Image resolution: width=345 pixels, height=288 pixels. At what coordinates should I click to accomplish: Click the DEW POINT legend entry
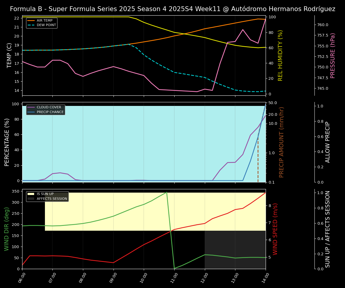point(42,25)
